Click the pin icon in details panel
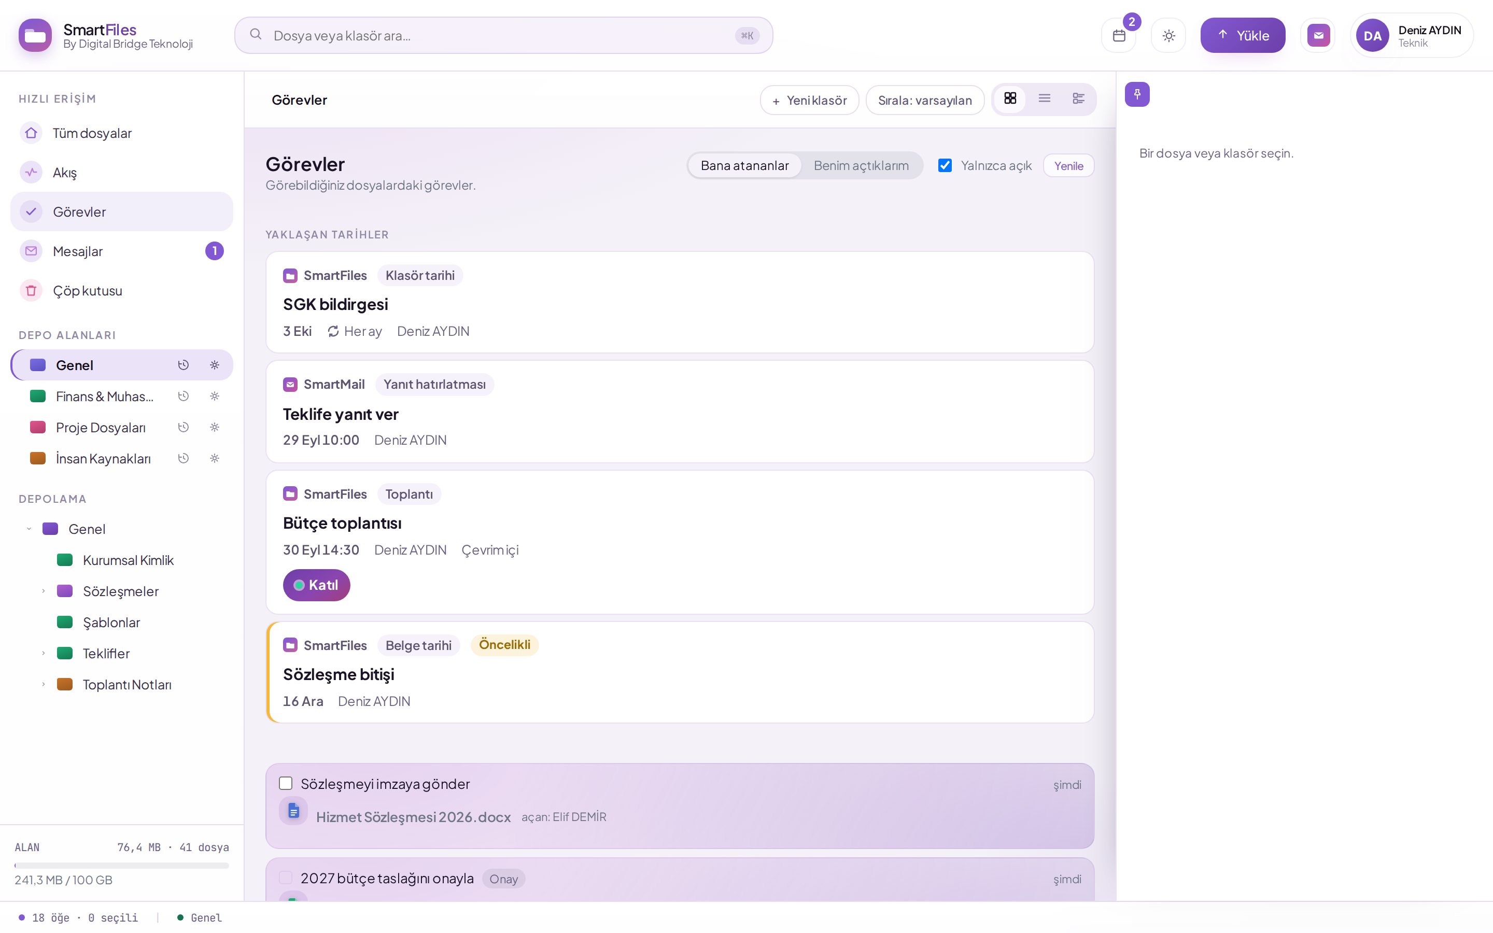 1137,94
